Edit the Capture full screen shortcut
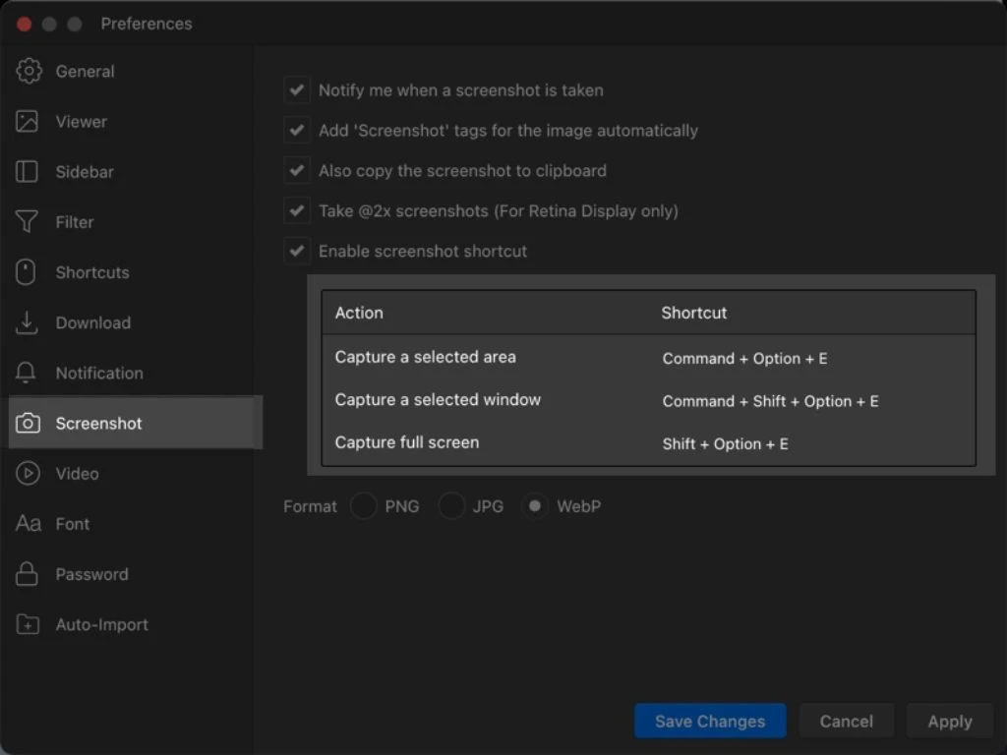The height and width of the screenshot is (755, 1007). 725,444
